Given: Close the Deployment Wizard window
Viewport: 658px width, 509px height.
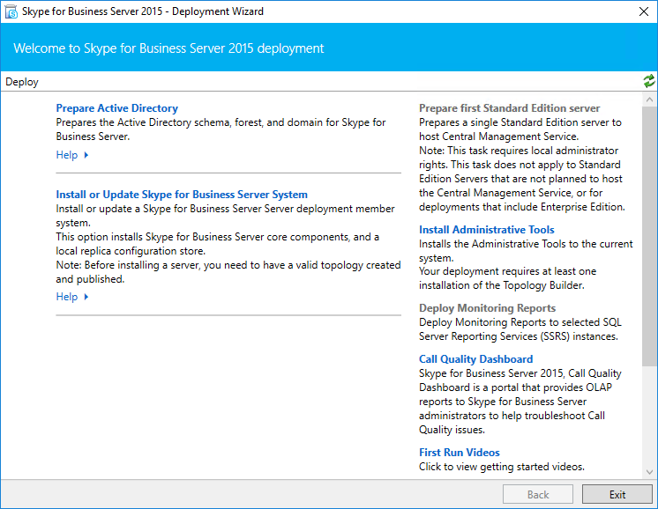Looking at the screenshot, I should pyautogui.click(x=643, y=12).
